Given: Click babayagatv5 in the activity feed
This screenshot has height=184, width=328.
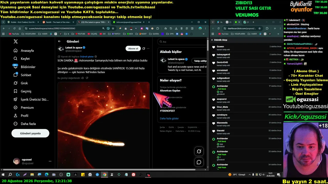Looking at the screenshot, I should [223, 54].
